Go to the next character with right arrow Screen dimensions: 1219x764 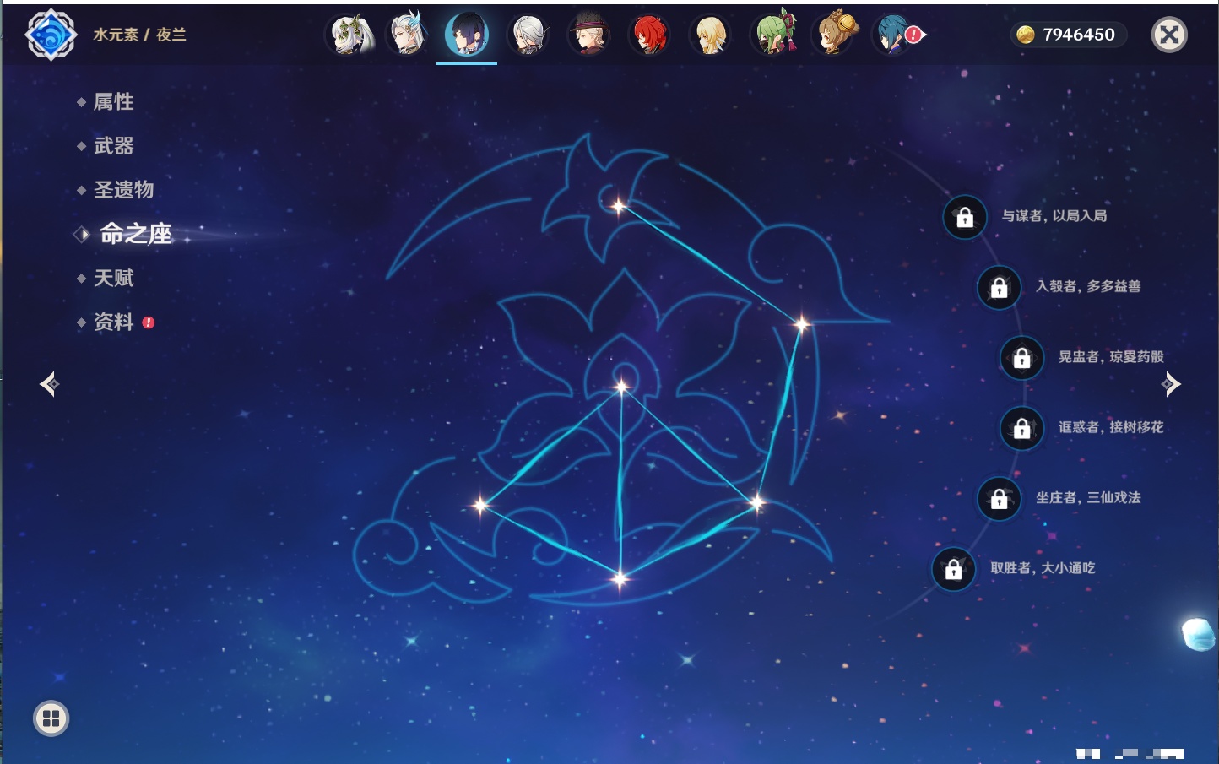point(1171,384)
